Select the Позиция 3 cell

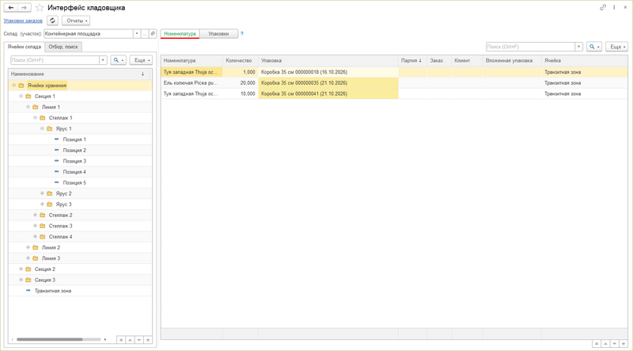pos(74,161)
